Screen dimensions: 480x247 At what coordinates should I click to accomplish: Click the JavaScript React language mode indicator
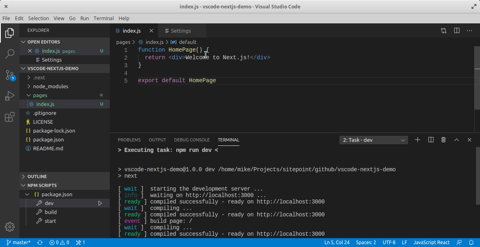click(x=432, y=242)
